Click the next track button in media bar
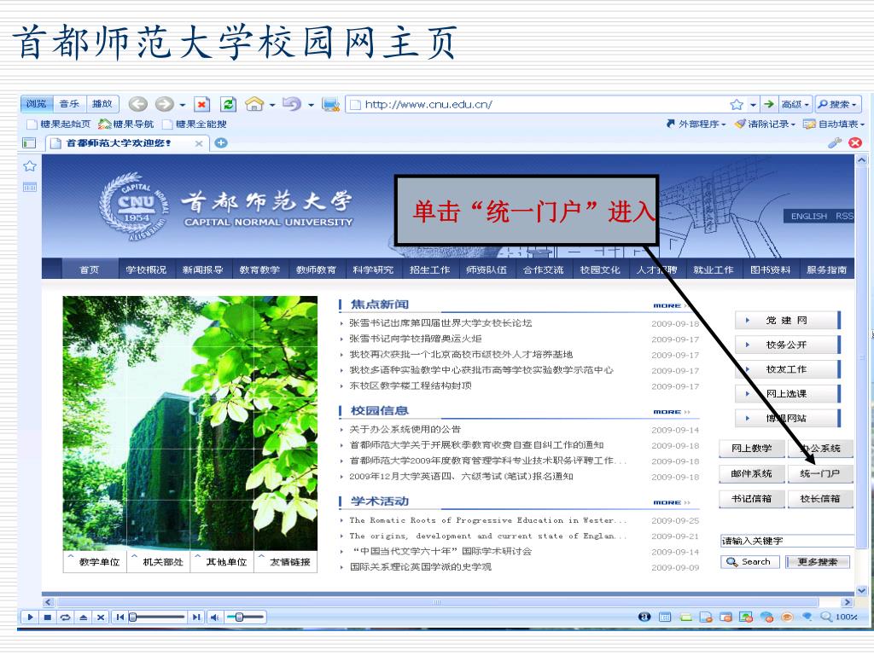Screen dimensions: 874x655 point(196,617)
